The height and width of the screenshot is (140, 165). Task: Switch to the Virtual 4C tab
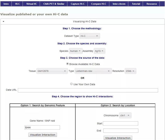(32, 4)
